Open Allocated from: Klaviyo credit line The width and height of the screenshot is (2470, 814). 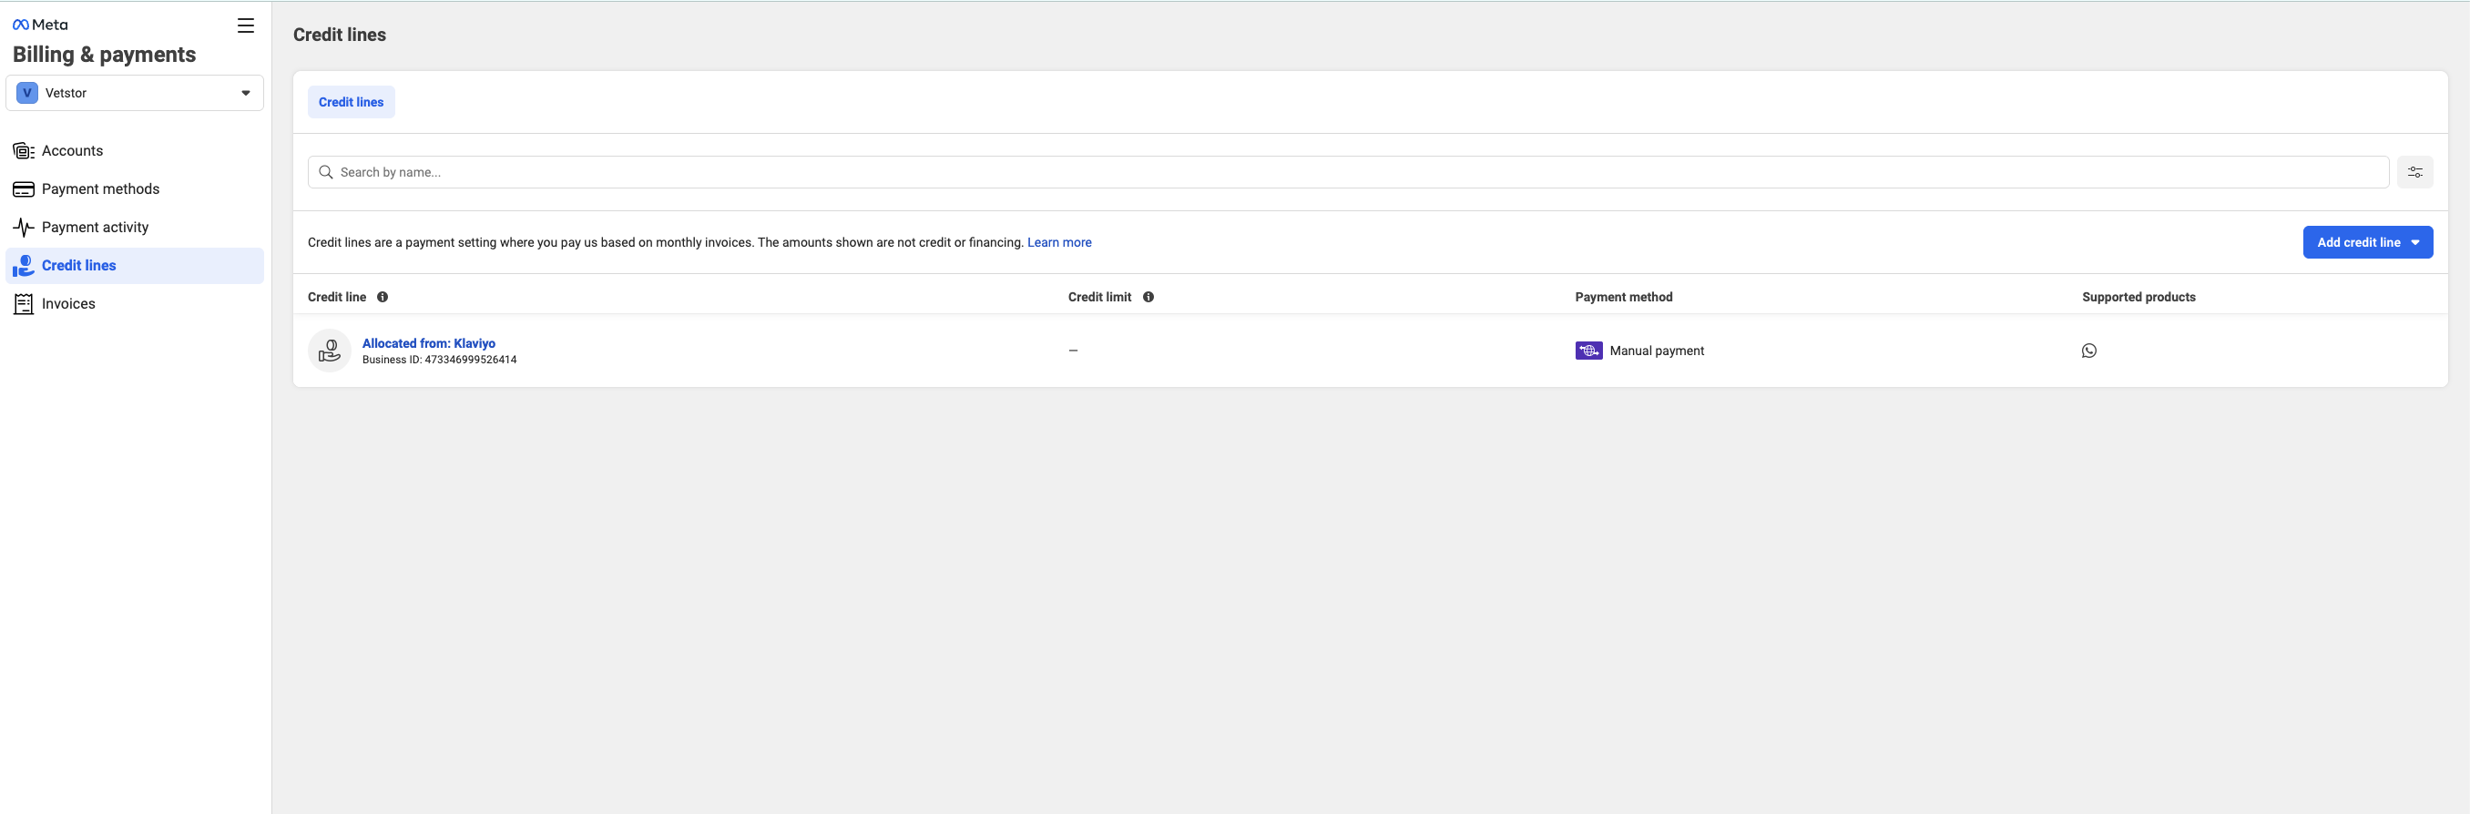coord(429,343)
